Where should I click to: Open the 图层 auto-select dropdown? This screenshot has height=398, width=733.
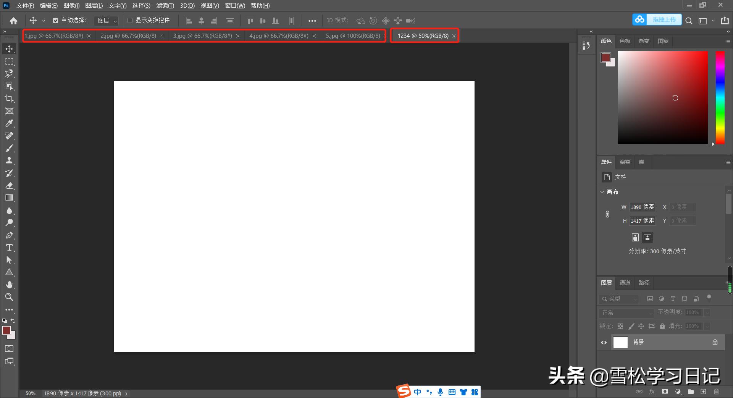click(107, 21)
